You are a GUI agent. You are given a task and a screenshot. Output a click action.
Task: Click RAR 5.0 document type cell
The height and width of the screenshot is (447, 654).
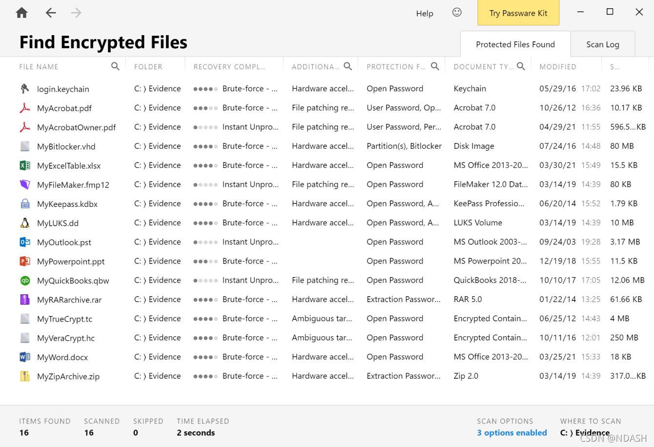point(468,299)
